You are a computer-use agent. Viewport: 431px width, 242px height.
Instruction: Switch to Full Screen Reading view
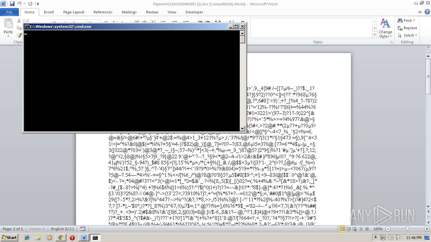coord(348,229)
